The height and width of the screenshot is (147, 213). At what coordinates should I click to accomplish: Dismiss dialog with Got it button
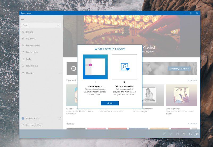coord(110,103)
